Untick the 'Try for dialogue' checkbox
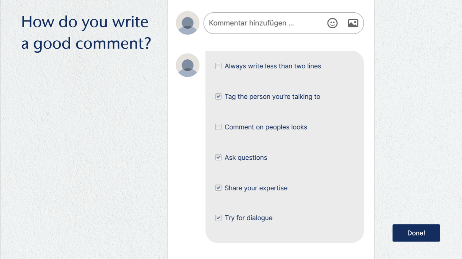 click(x=218, y=218)
